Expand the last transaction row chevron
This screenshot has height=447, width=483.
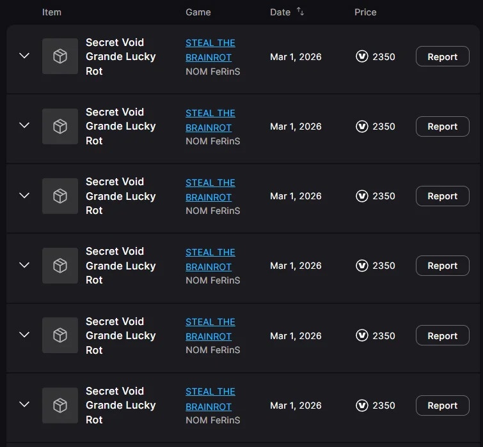coord(24,404)
